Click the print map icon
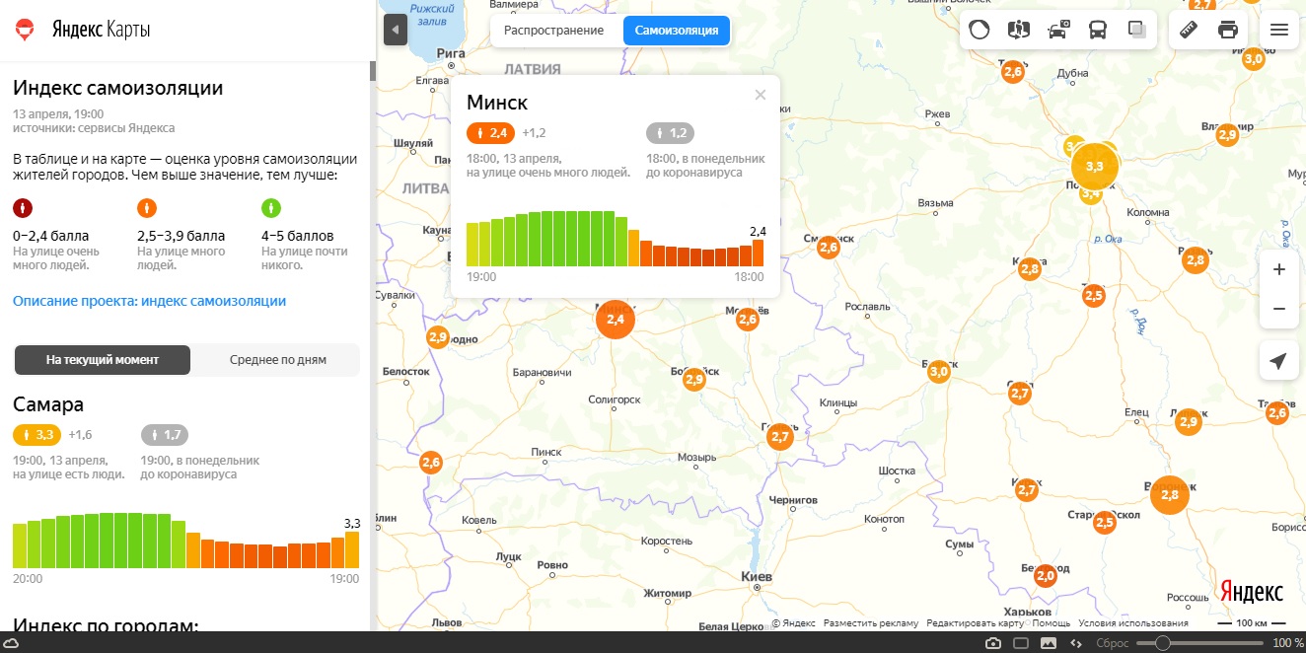Image resolution: width=1306 pixels, height=653 pixels. tap(1228, 30)
